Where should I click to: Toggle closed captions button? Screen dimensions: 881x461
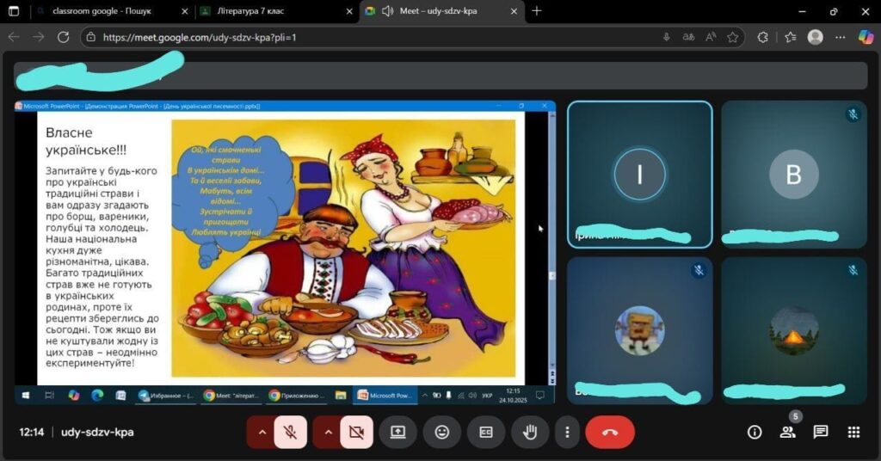tap(486, 432)
